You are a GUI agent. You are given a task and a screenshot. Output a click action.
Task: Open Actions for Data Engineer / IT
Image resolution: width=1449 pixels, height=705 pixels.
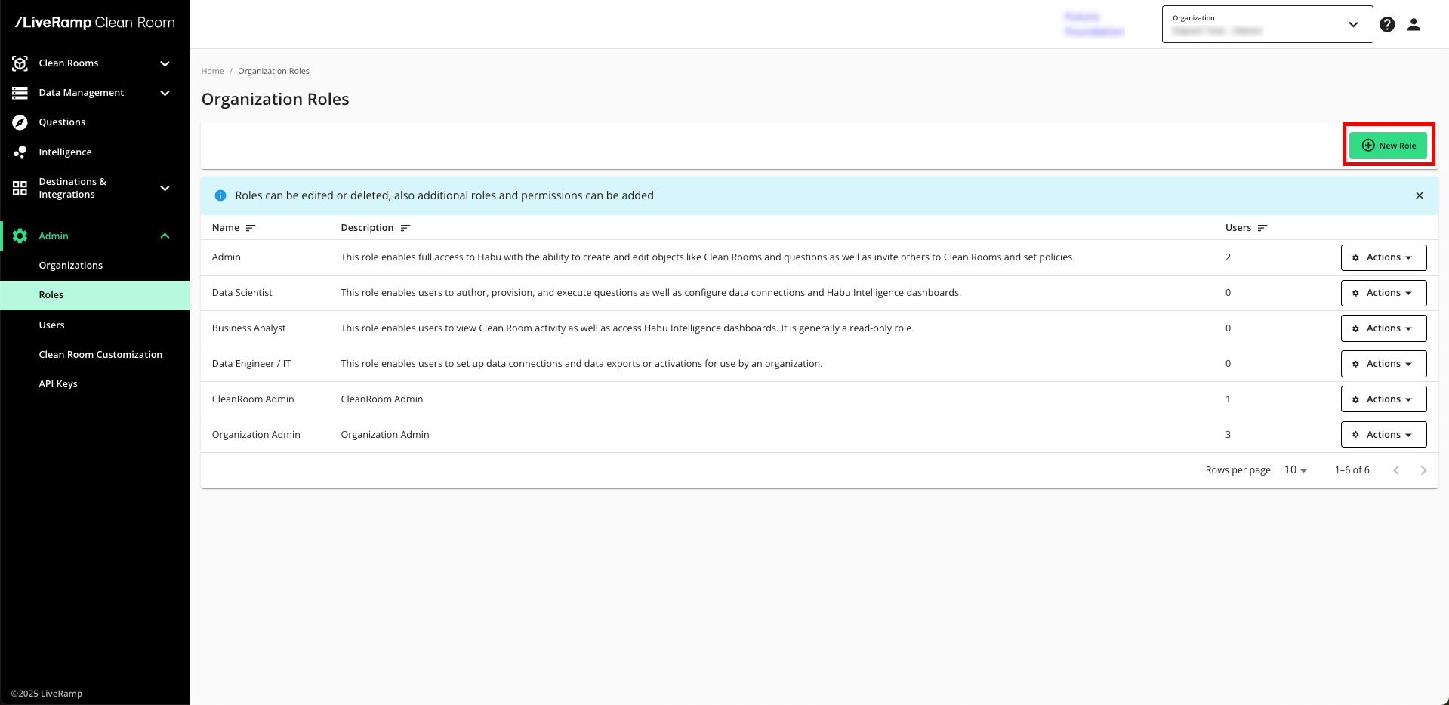point(1383,364)
